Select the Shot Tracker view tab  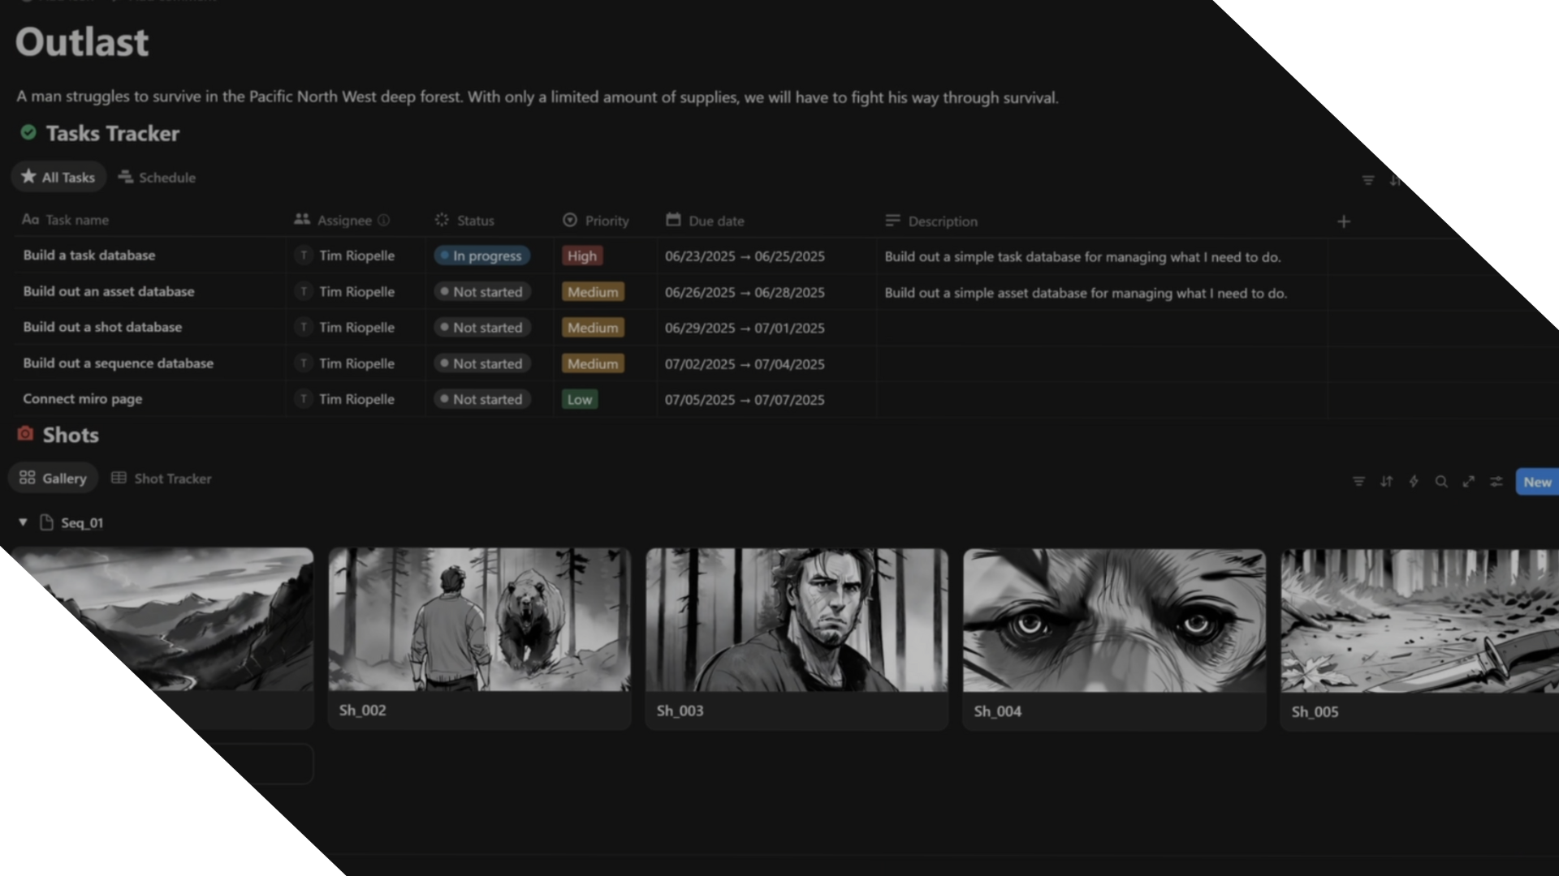point(162,479)
